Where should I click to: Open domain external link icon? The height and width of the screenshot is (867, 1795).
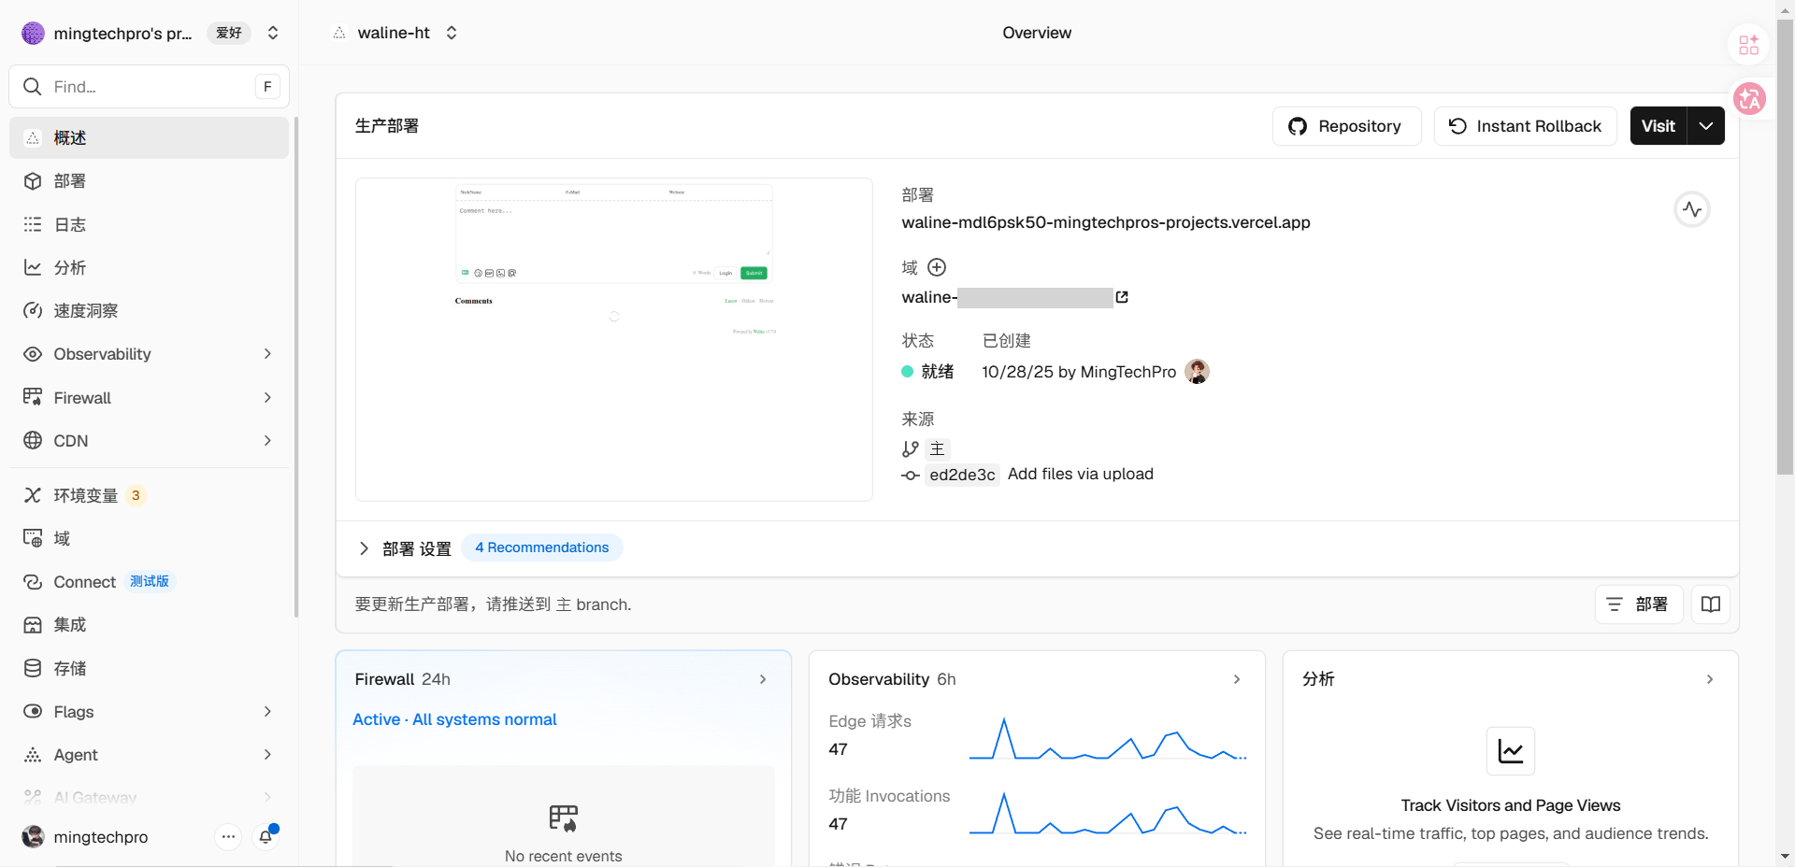[x=1122, y=297]
